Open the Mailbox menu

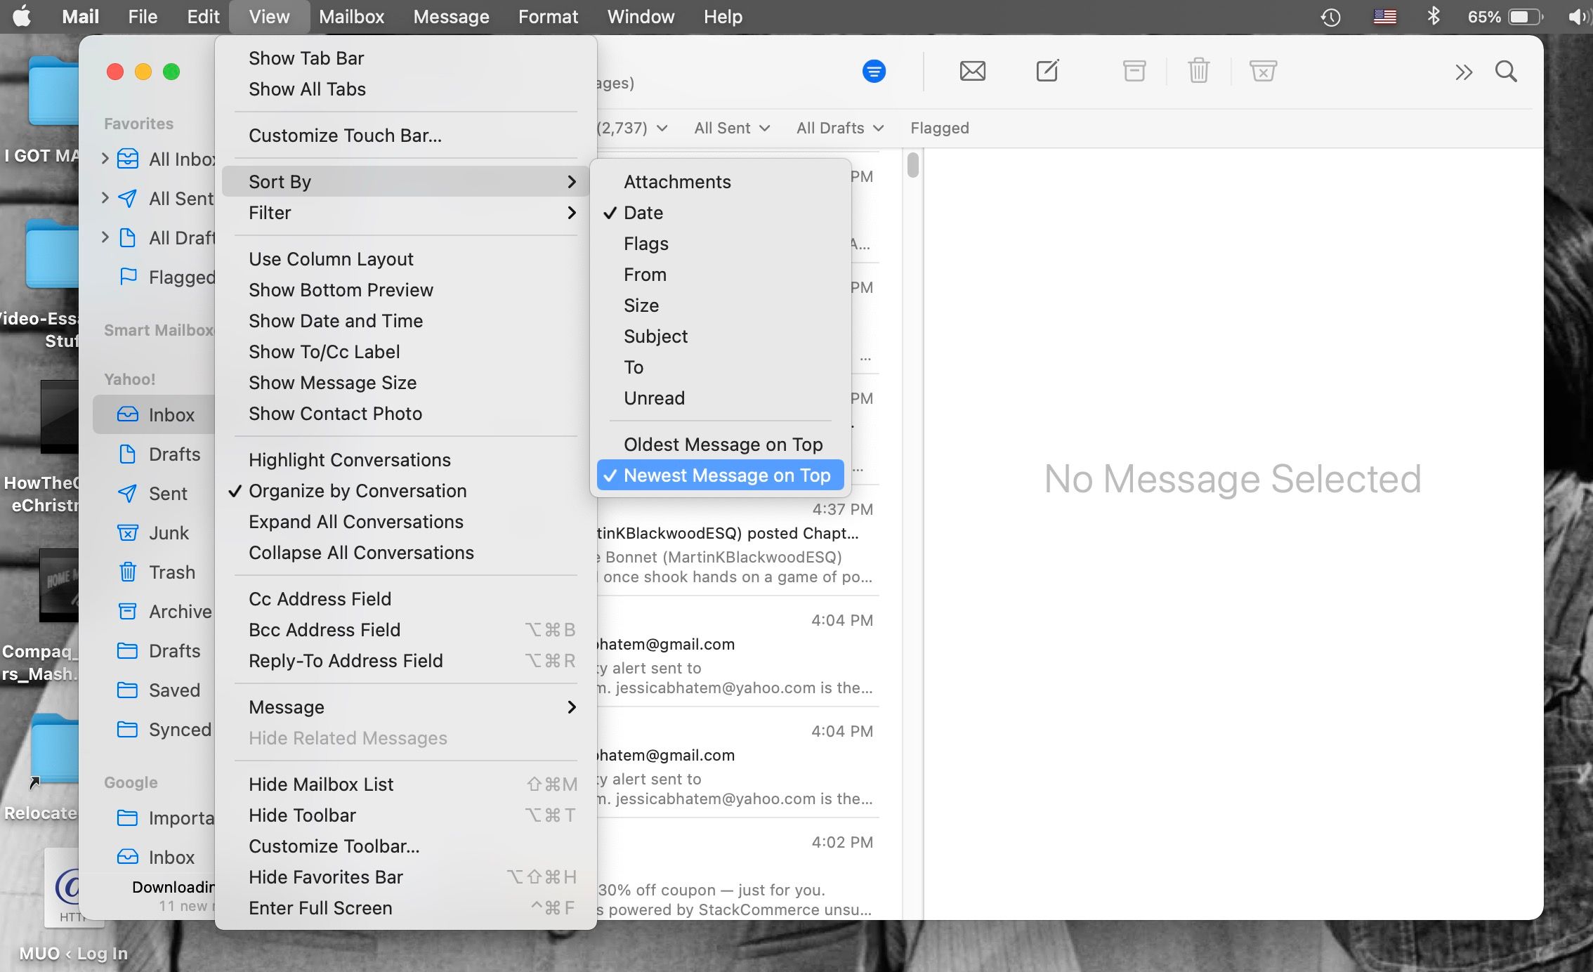[351, 17]
